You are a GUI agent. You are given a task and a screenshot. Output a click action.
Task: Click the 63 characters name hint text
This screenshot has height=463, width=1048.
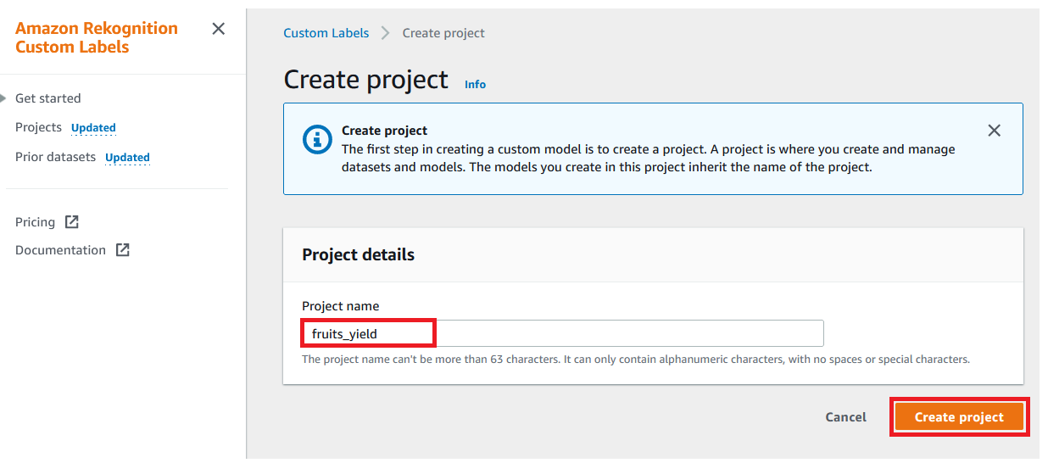pos(635,360)
